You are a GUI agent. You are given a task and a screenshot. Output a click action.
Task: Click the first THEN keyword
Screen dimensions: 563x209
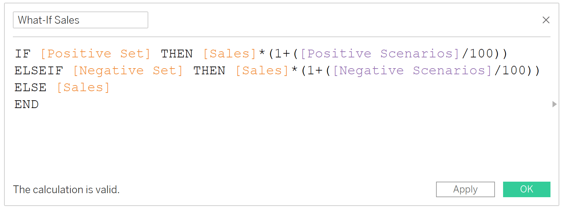(x=177, y=54)
